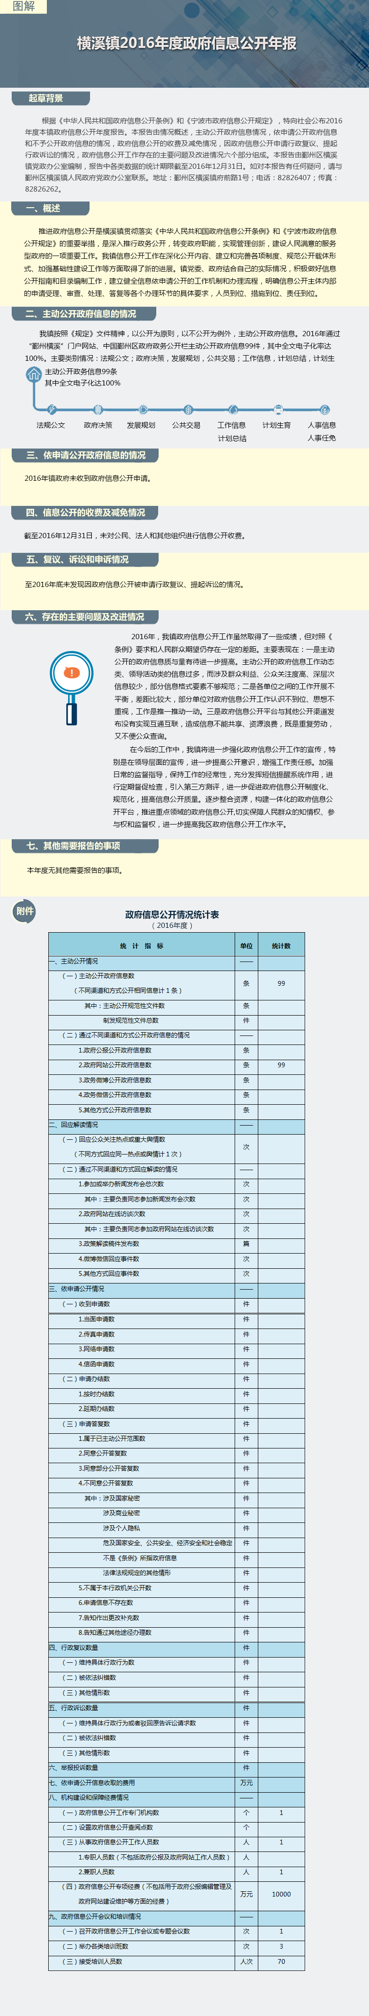Click the unit cell 人次 in last row
This screenshot has width=369, height=2016.
246,1961
